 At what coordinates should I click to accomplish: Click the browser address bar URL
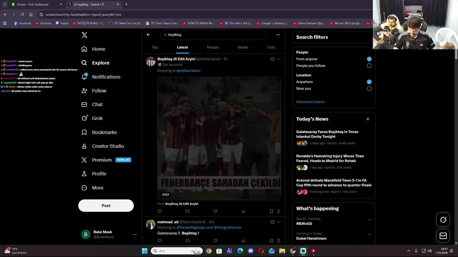pos(83,15)
